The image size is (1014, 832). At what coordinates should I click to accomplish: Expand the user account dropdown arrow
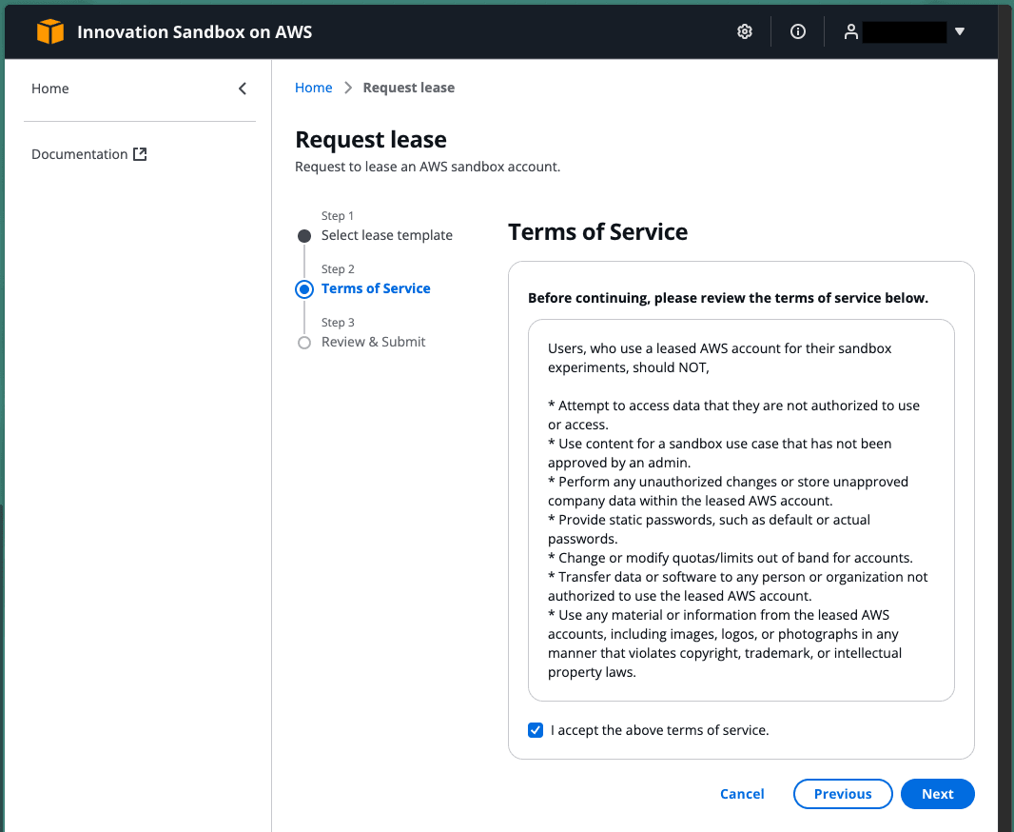(x=960, y=31)
